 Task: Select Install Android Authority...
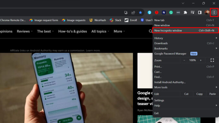pos(186,82)
